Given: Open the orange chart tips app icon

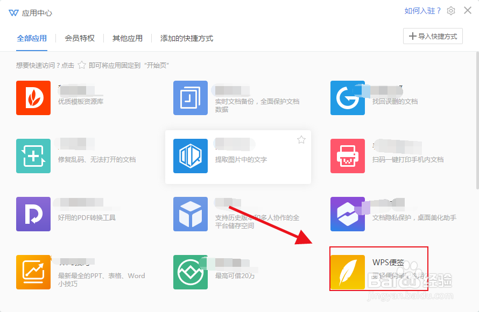Looking at the screenshot, I should point(33,272).
